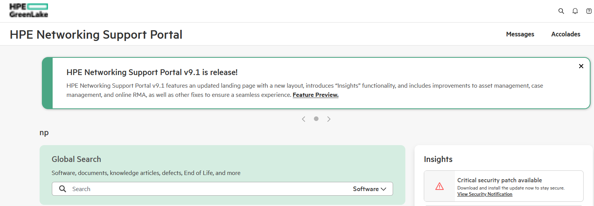594x206 pixels.
Task: Click the Critical security patch available title
Action: 499,180
